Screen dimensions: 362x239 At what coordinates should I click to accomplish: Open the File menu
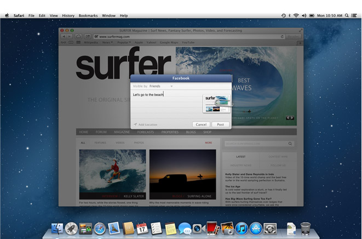pos(31,15)
